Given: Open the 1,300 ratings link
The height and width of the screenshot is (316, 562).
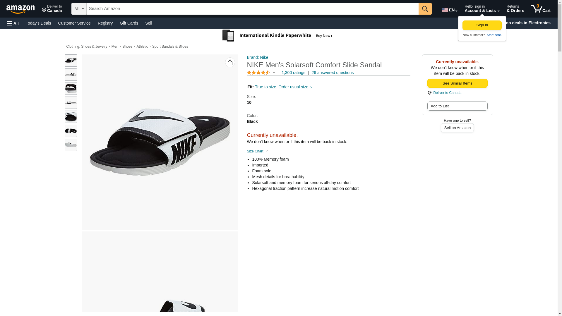Looking at the screenshot, I should point(293,73).
